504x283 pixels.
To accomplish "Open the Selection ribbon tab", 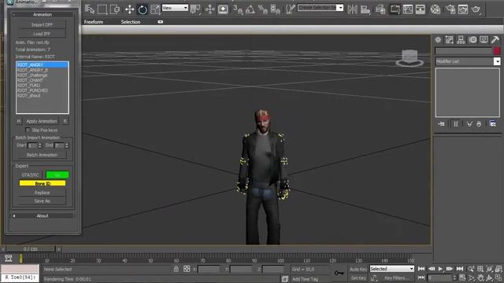I will pyautogui.click(x=131, y=22).
